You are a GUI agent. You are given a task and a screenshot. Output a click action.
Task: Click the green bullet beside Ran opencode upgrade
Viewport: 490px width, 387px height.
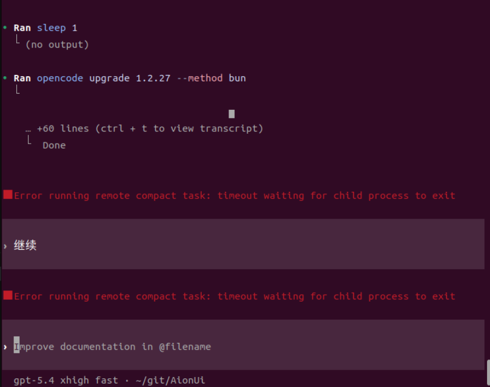click(5, 78)
